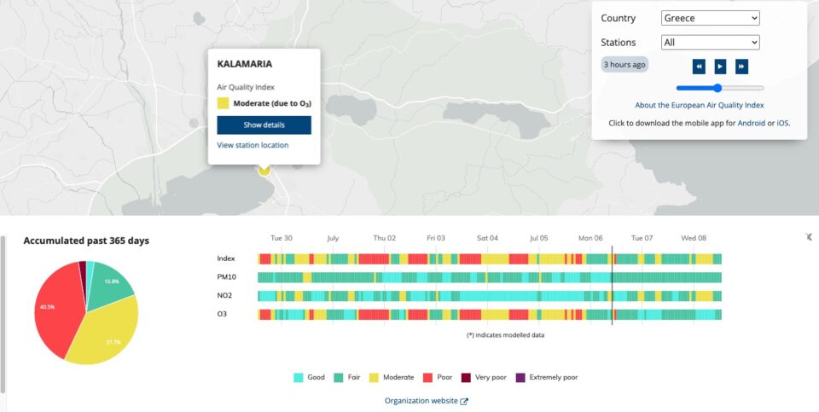Screen dimensions: 819x412
Task: Click the fast-forward playback button
Action: click(741, 67)
